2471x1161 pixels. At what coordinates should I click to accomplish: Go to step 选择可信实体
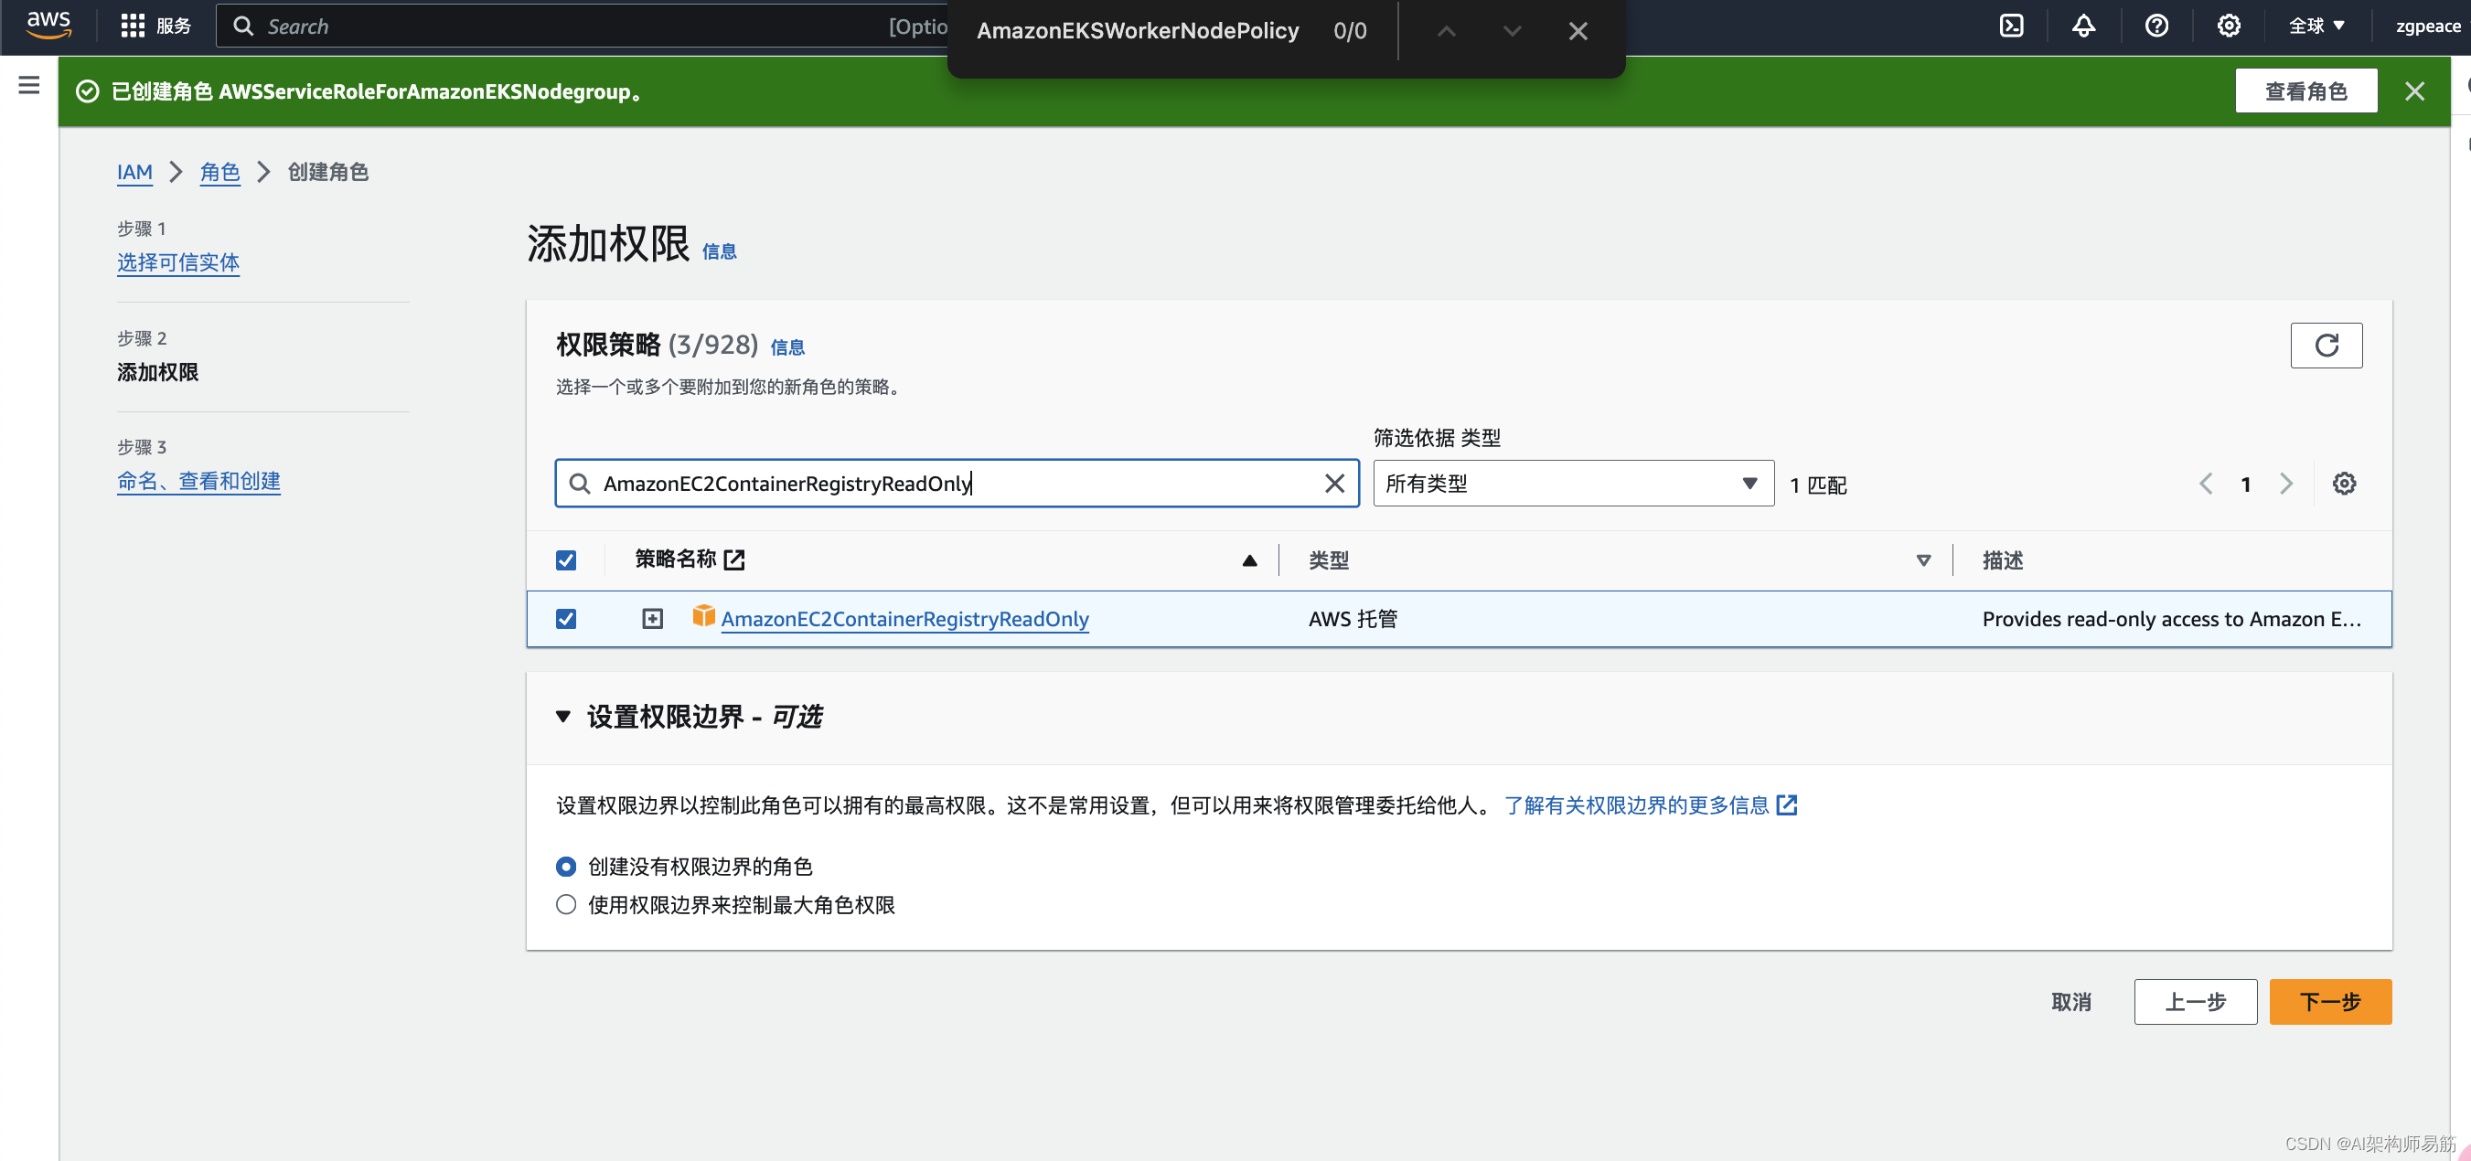point(178,261)
